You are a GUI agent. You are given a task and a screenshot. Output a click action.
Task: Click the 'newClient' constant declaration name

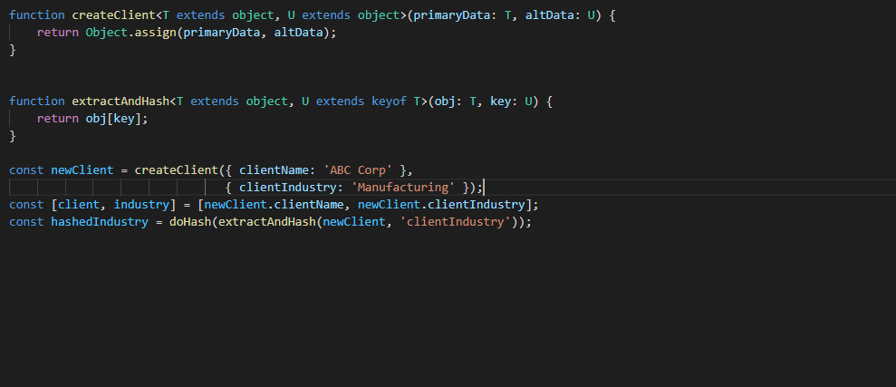point(82,169)
